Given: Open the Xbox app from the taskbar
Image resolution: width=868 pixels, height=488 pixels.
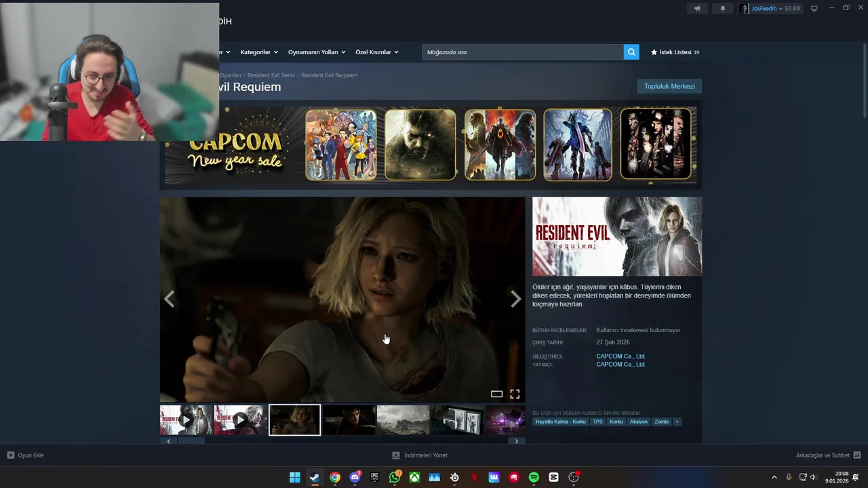Looking at the screenshot, I should pos(414,477).
